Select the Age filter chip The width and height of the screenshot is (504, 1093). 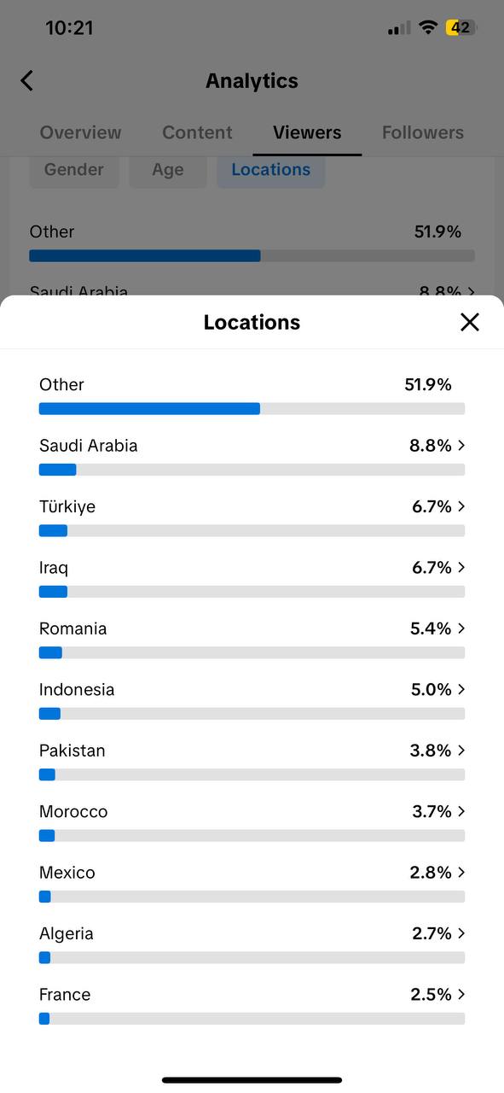click(x=168, y=169)
